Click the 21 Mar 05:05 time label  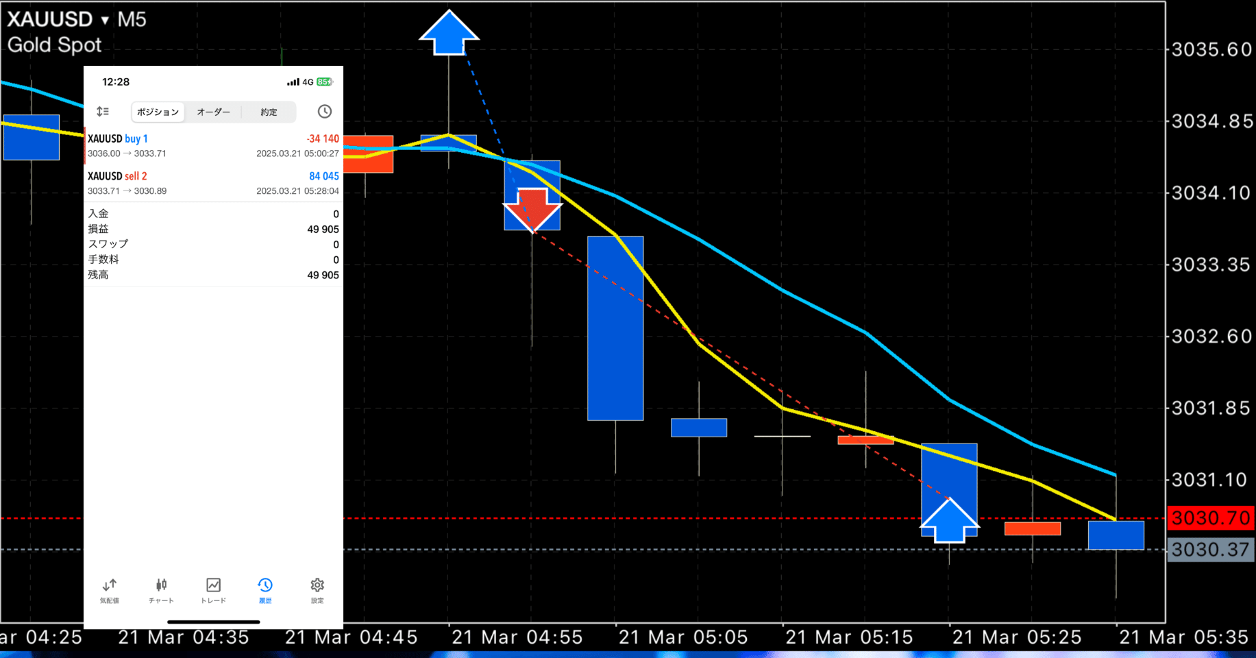pos(683,637)
